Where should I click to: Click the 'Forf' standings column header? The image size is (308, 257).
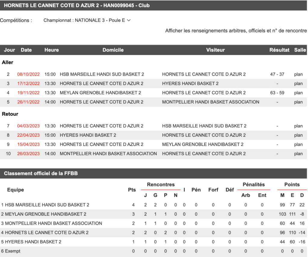pos(213,190)
